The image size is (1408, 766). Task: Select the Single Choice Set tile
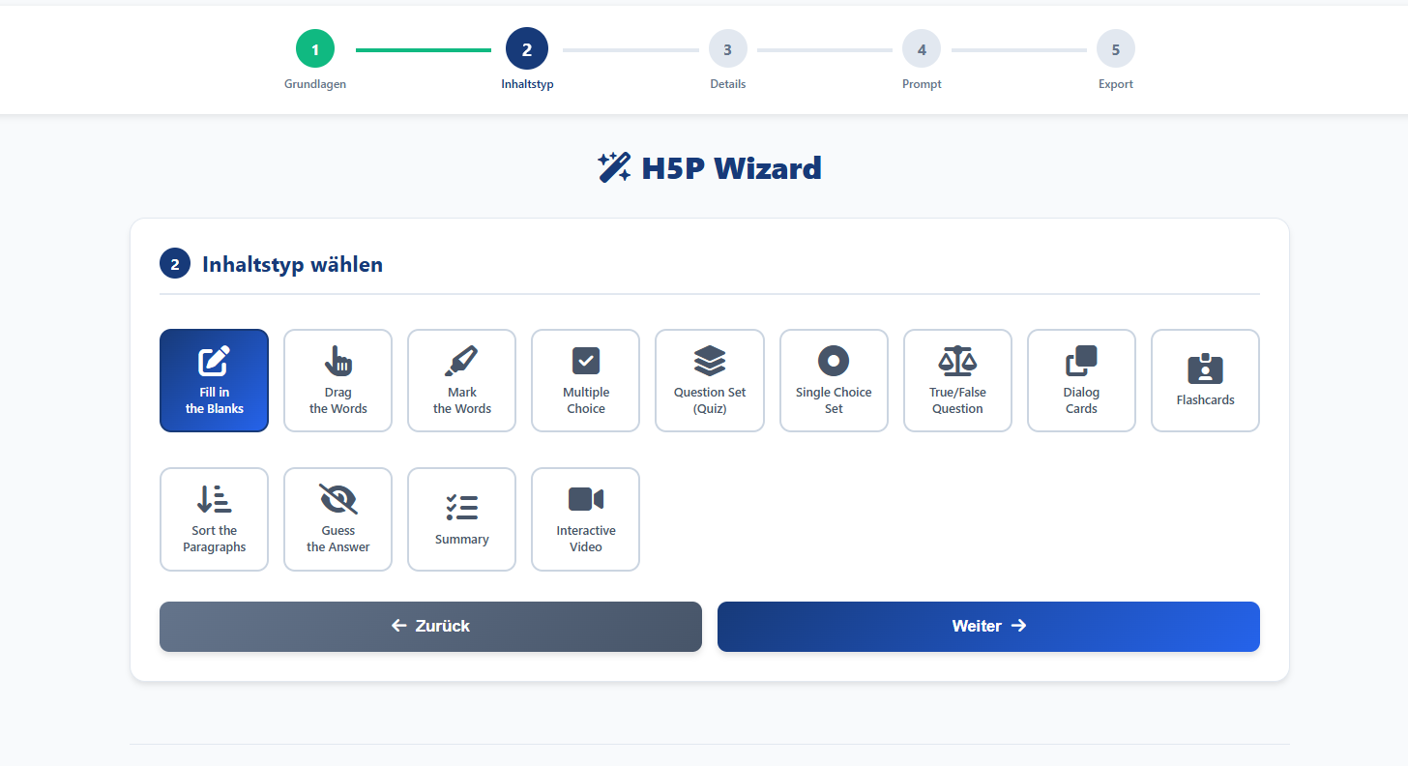[x=833, y=380]
